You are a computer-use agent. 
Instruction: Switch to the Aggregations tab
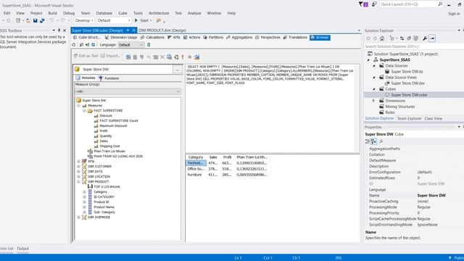(239, 37)
